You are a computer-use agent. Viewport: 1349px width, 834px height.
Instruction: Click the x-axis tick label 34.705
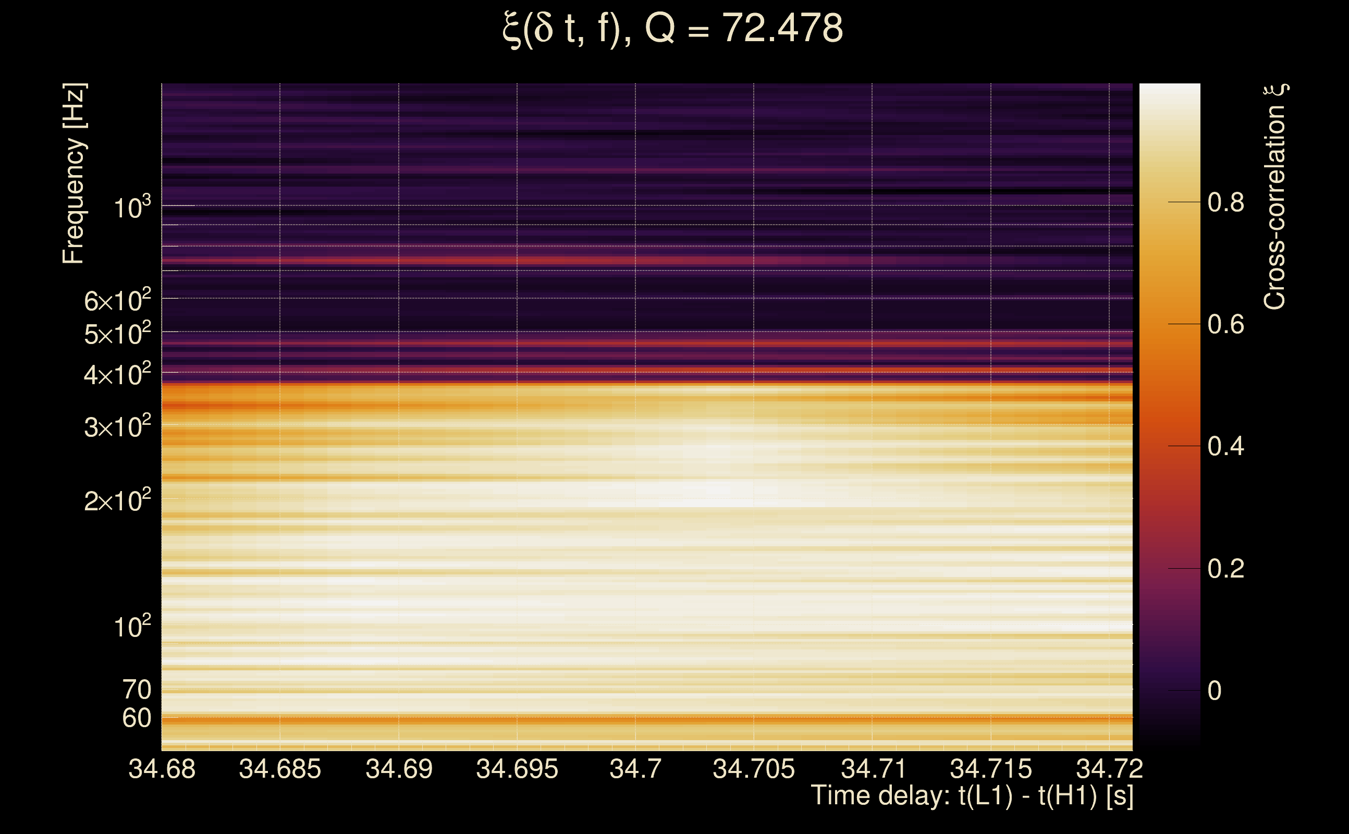pos(753,769)
